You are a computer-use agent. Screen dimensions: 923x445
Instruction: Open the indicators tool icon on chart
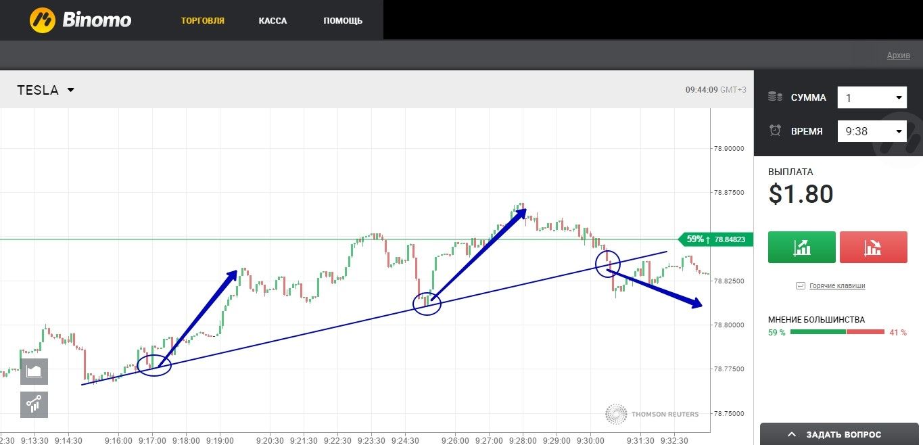point(34,404)
